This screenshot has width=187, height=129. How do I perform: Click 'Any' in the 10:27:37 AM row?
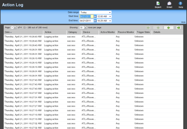pos(118,93)
